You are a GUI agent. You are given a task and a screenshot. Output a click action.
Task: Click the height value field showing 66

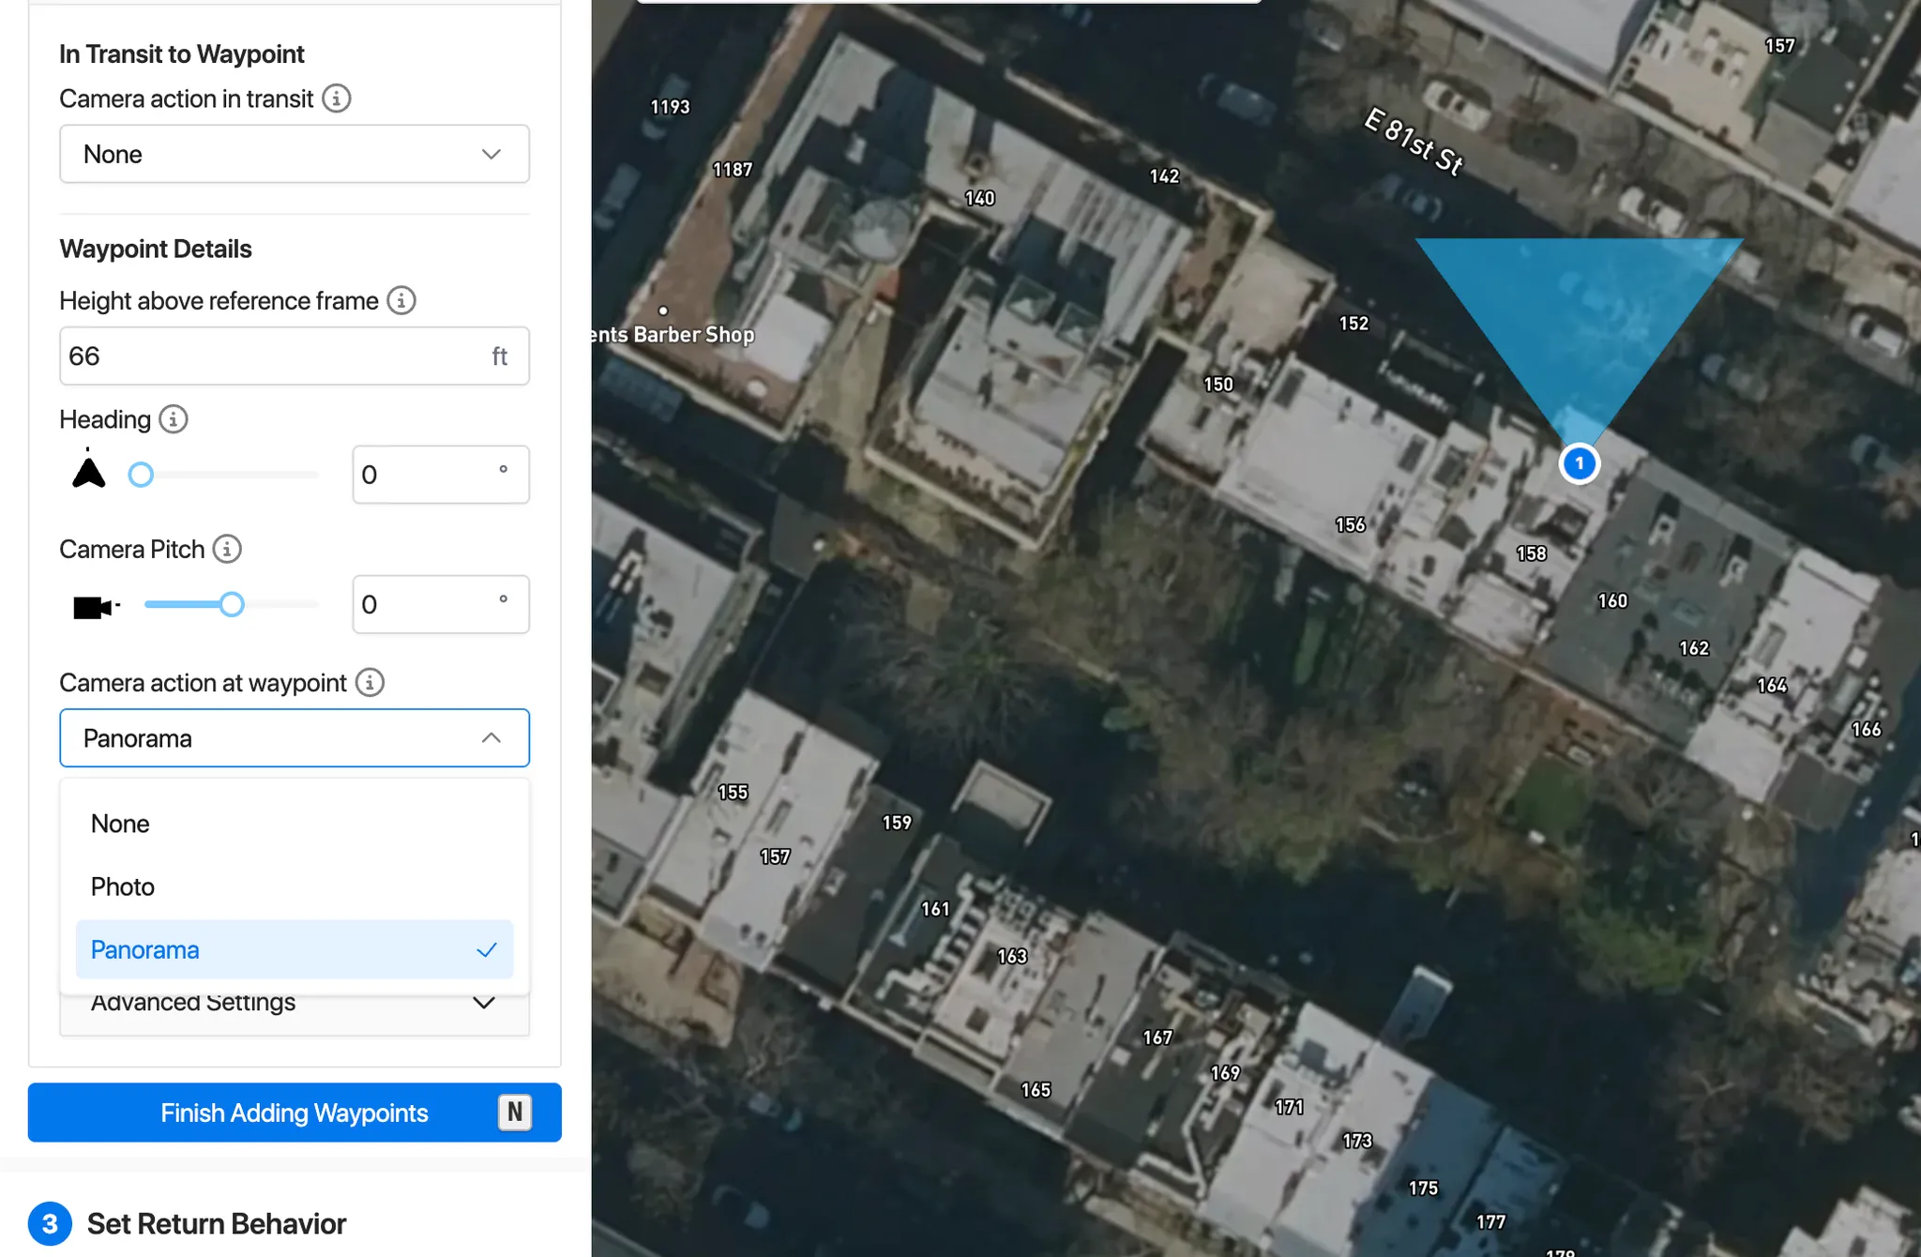295,356
